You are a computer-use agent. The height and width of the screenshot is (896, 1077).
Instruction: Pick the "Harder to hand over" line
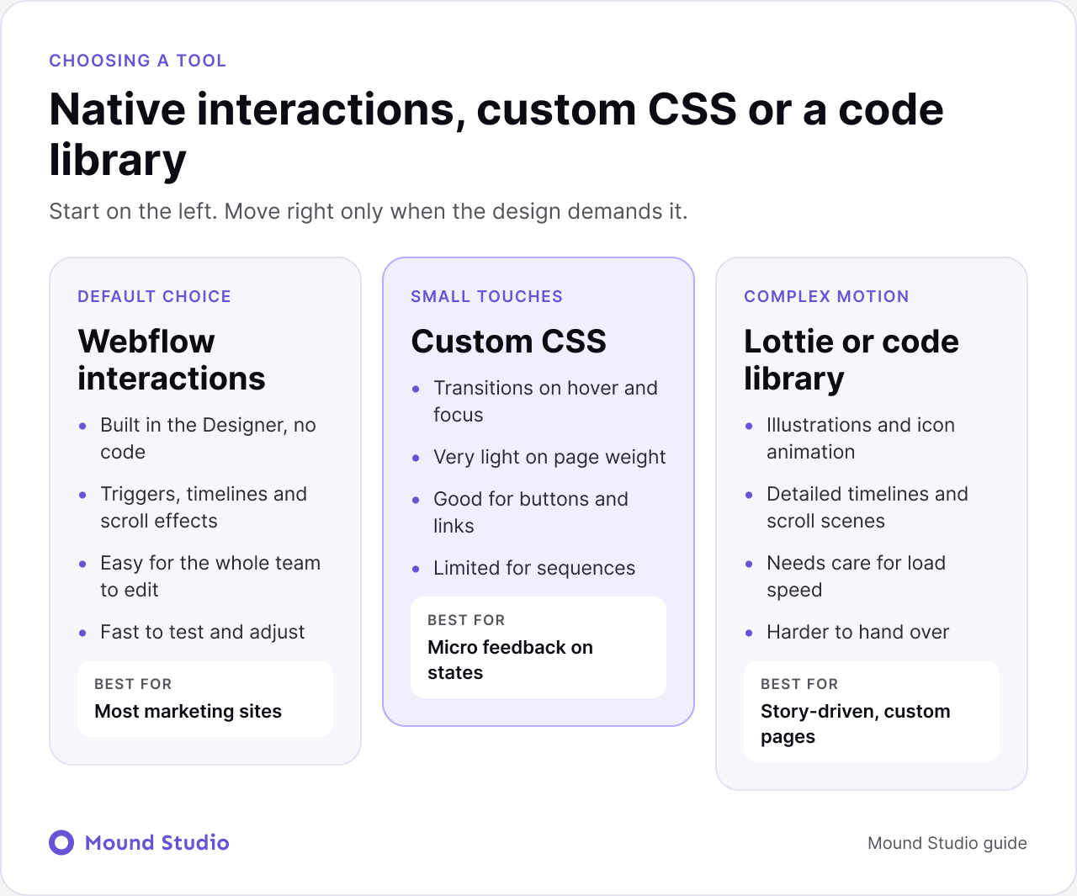click(858, 632)
